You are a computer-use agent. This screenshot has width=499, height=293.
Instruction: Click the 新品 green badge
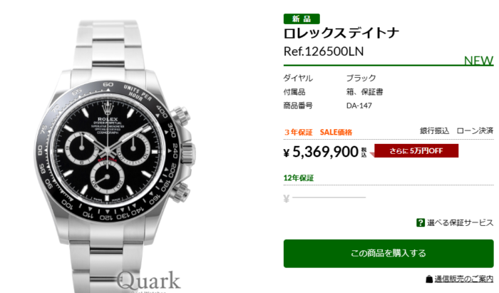tap(302, 19)
